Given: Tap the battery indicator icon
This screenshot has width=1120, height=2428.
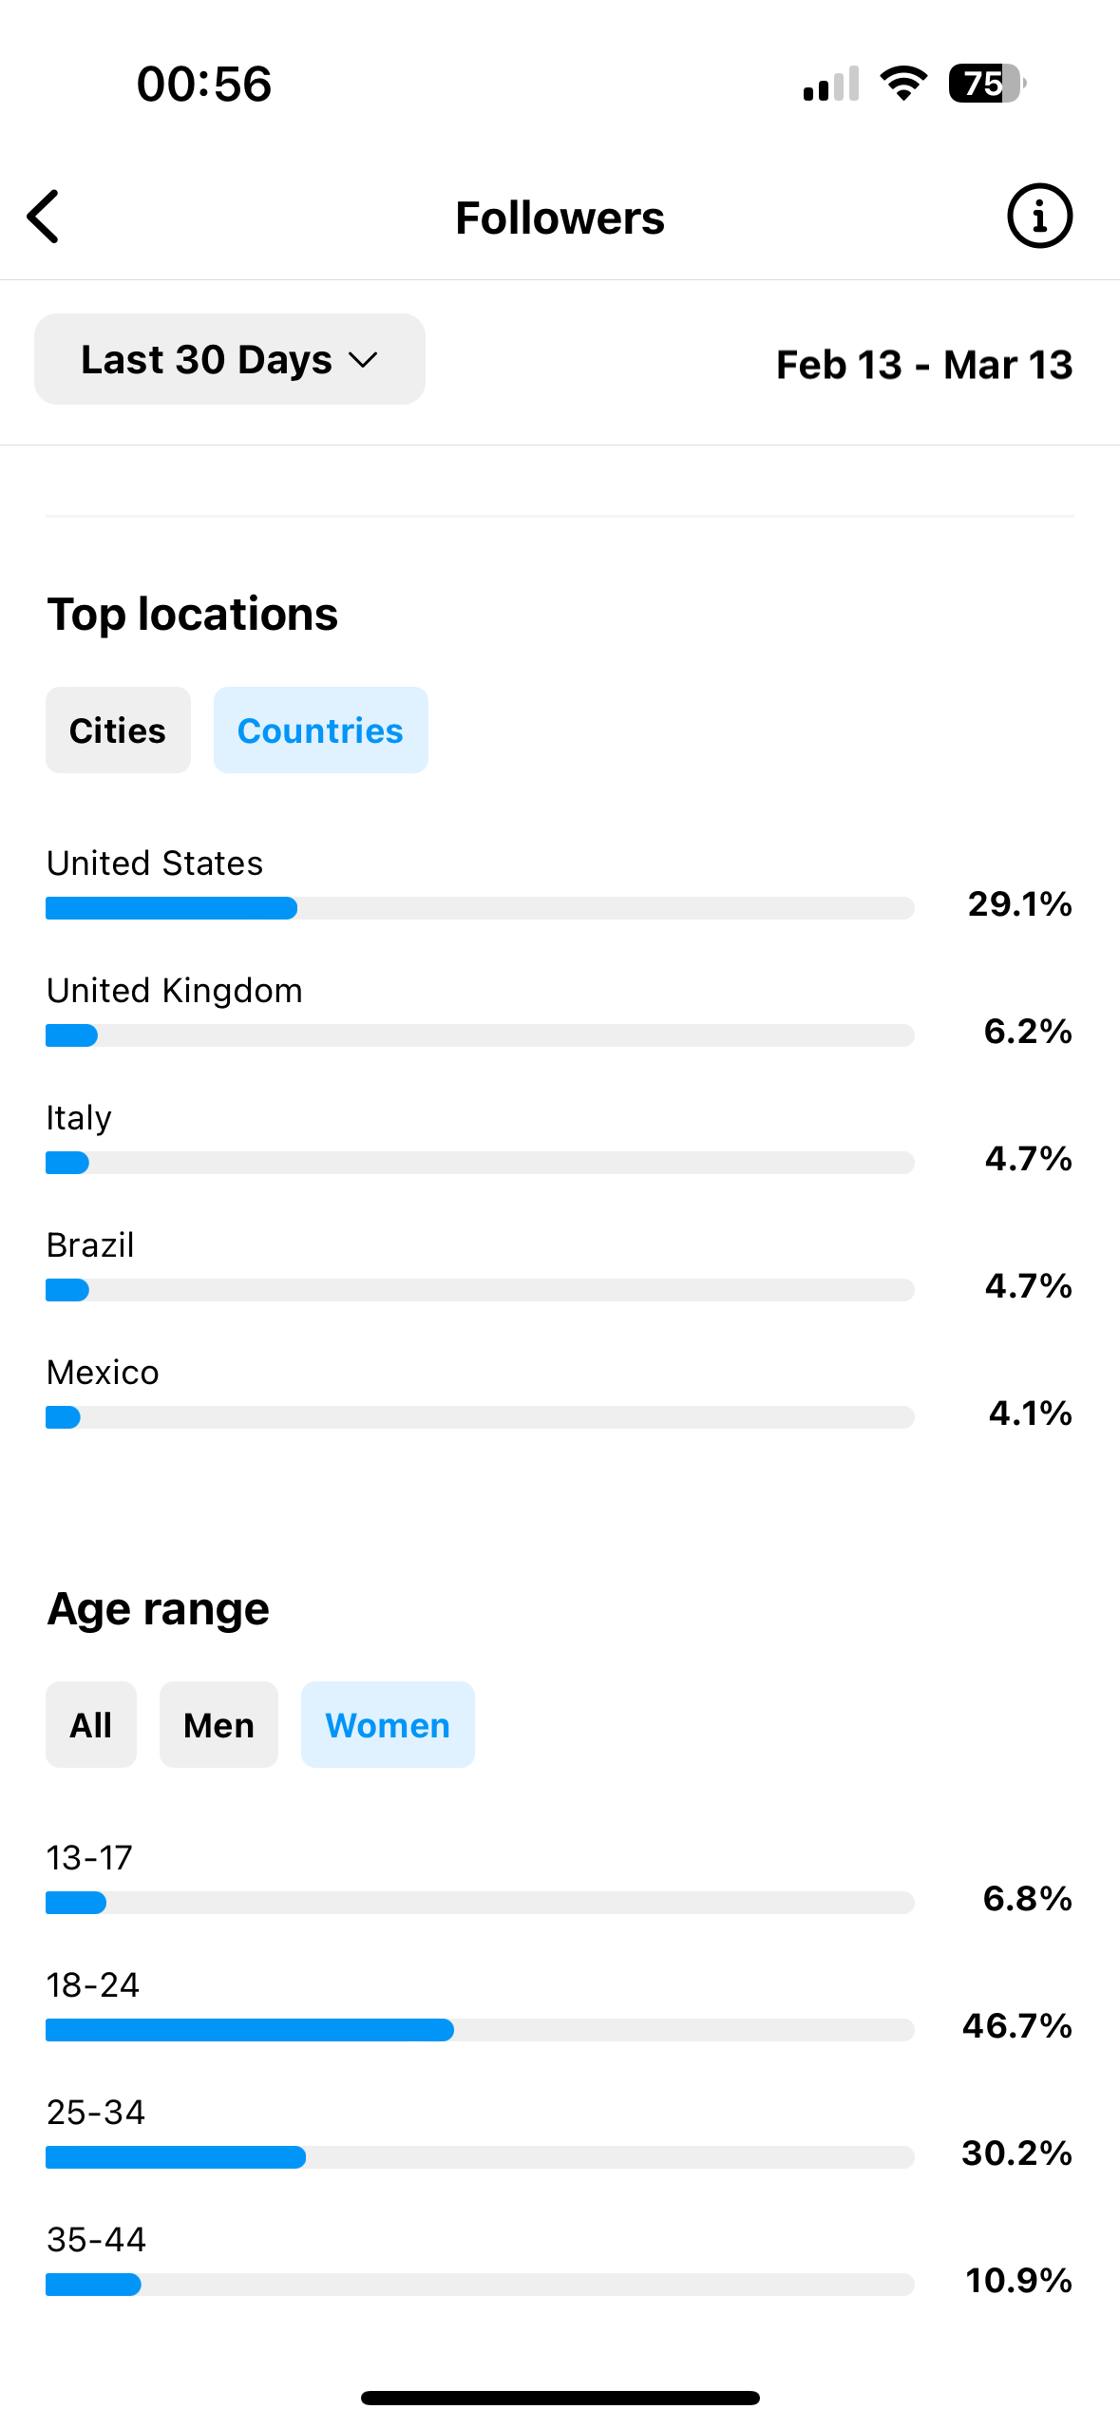Looking at the screenshot, I should click(987, 84).
